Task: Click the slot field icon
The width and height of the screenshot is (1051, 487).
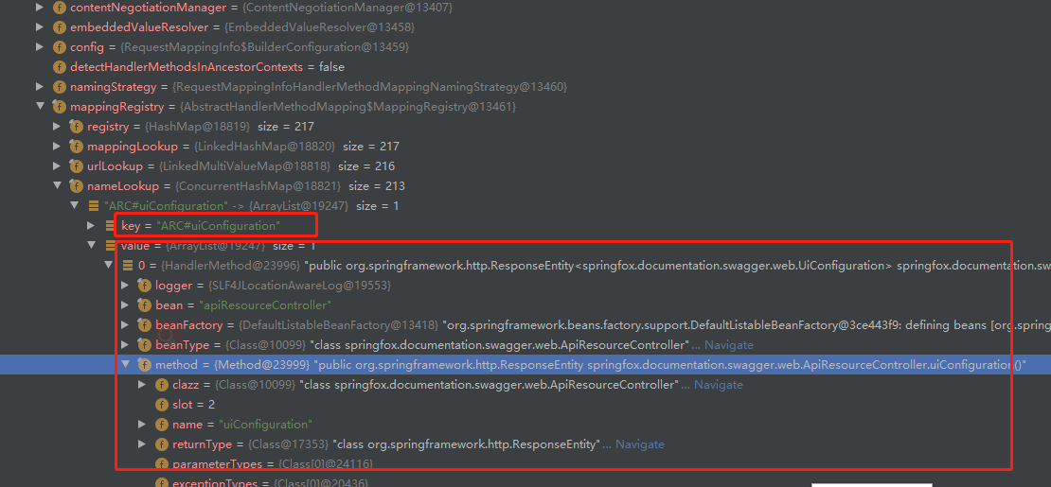Action: (162, 405)
